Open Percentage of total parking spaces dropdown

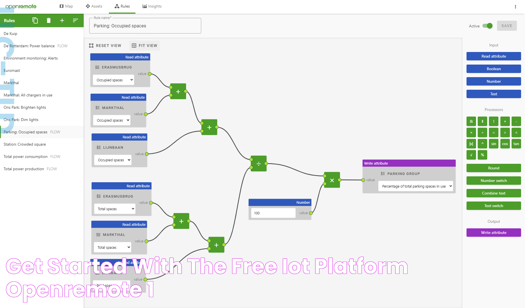pyautogui.click(x=416, y=186)
